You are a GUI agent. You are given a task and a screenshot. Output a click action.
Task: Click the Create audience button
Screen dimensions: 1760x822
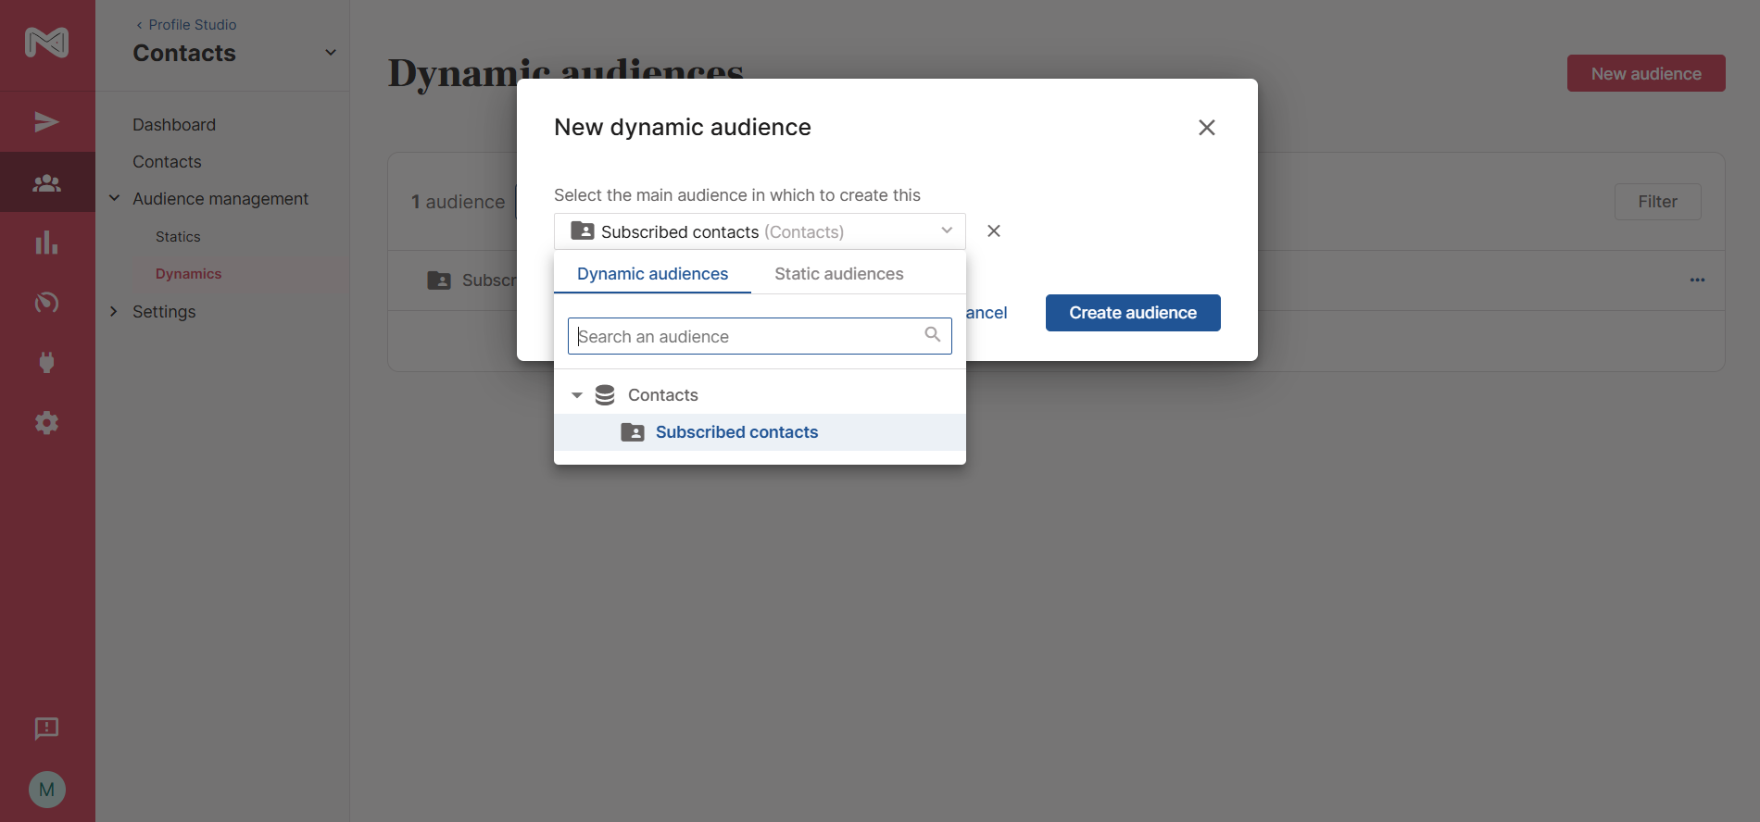click(1132, 313)
